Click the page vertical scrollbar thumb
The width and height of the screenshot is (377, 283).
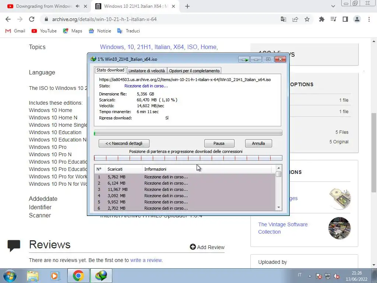[374, 153]
